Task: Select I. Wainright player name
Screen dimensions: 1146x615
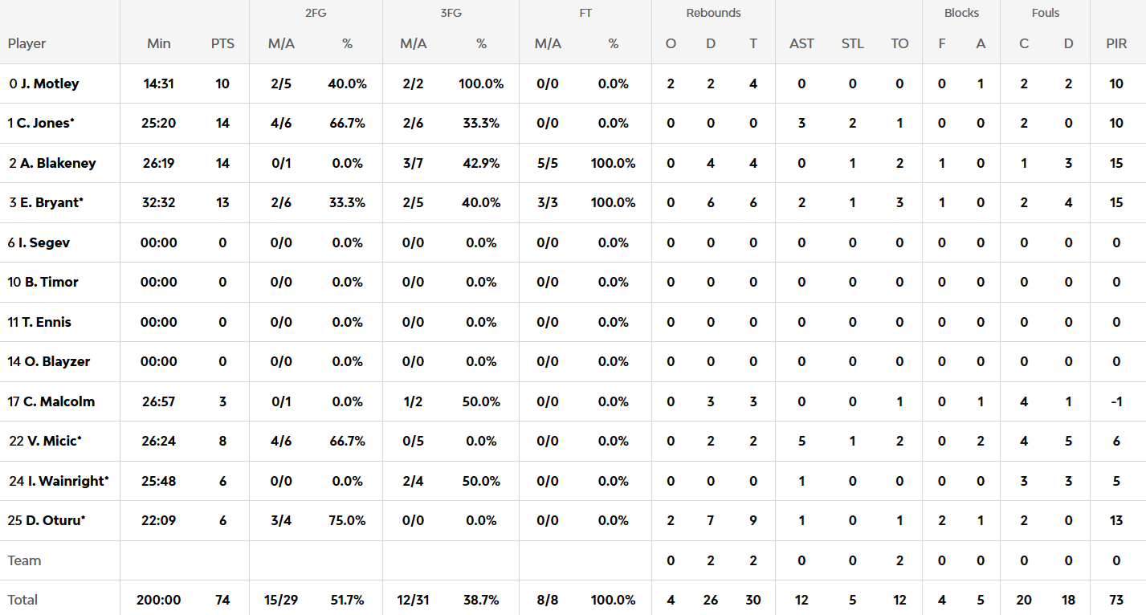Action: click(x=67, y=481)
